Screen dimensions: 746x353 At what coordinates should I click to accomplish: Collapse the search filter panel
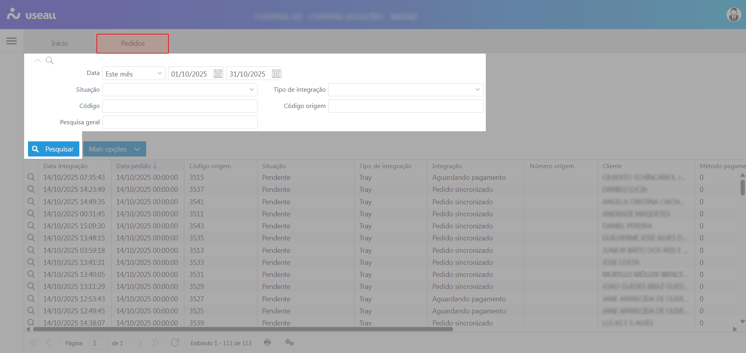pyautogui.click(x=38, y=61)
